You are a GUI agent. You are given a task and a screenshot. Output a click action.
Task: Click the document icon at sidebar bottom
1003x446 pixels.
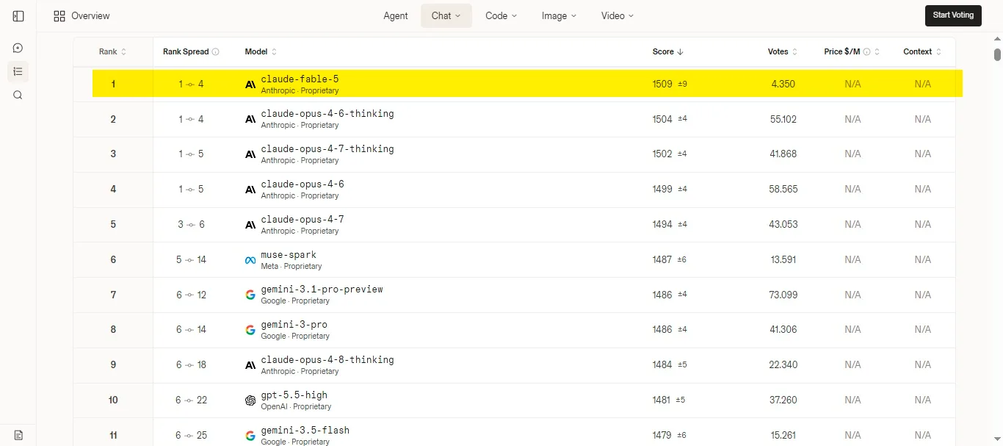18,435
